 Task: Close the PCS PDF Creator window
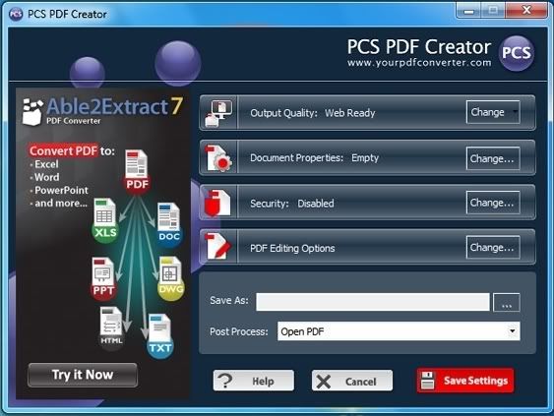(526, 10)
